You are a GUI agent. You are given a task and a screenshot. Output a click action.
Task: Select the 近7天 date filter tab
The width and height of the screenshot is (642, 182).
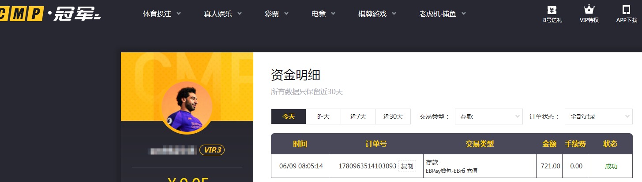(358, 116)
